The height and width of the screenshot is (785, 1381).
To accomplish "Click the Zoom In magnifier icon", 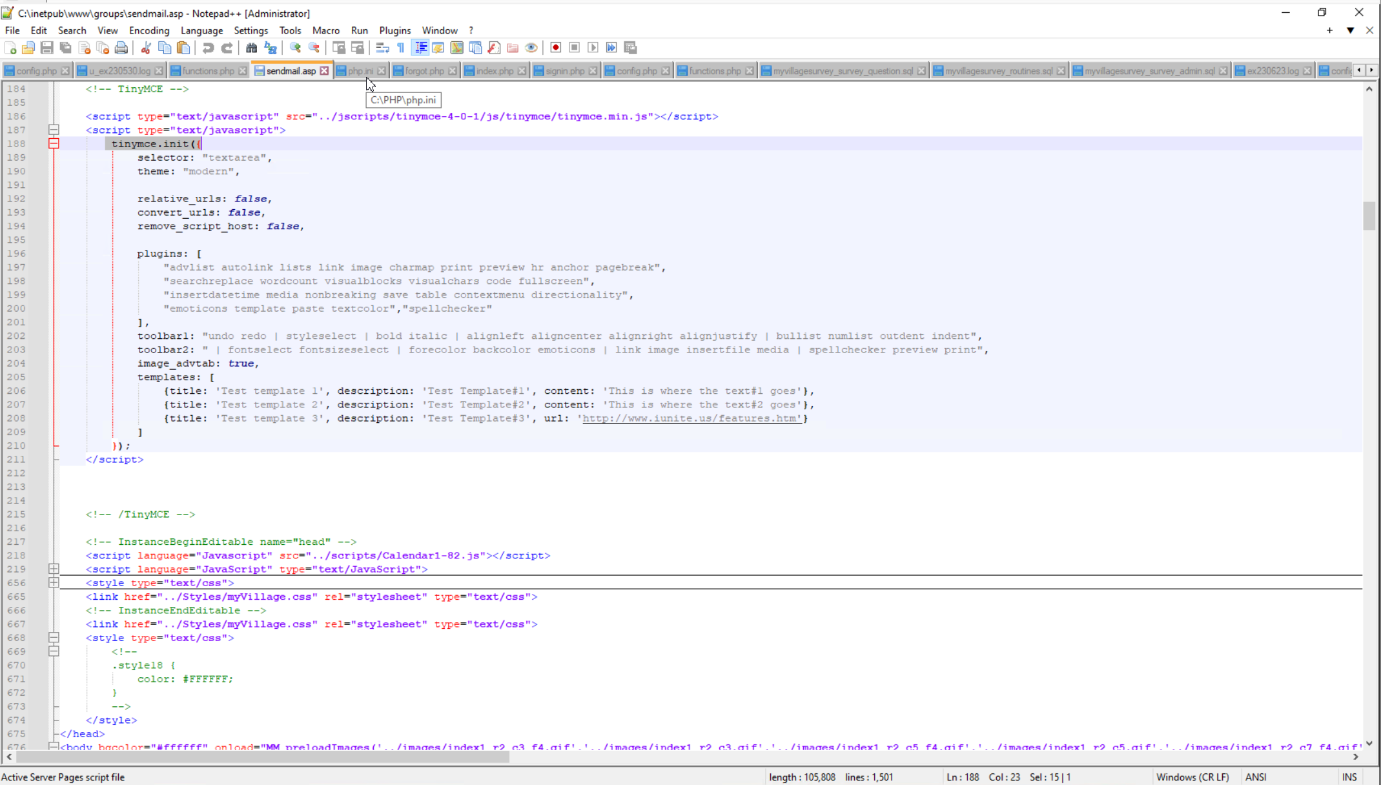I will click(x=295, y=48).
